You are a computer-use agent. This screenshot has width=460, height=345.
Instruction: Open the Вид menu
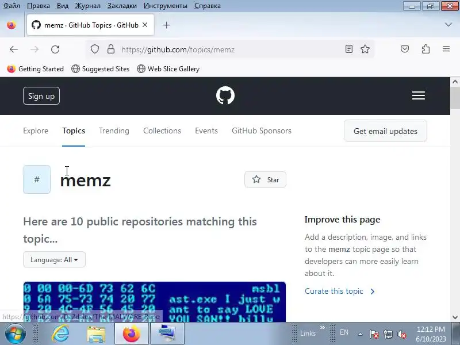[62, 6]
